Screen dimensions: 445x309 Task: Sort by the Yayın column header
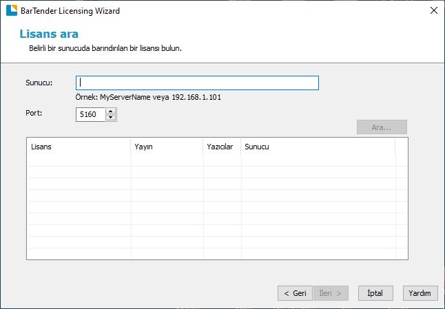tap(167, 147)
